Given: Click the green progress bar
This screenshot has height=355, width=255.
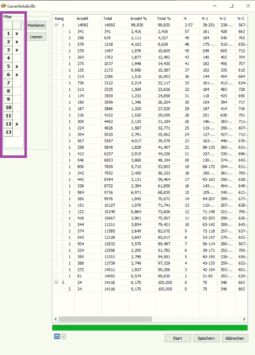Looking at the screenshot, I should (x=150, y=328).
